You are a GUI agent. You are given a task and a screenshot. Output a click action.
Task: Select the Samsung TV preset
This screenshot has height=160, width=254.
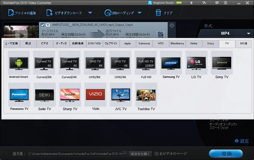click(x=171, y=65)
